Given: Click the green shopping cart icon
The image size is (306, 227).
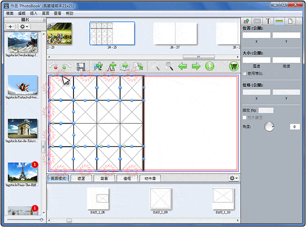Looking at the screenshot, I should (x=234, y=66).
